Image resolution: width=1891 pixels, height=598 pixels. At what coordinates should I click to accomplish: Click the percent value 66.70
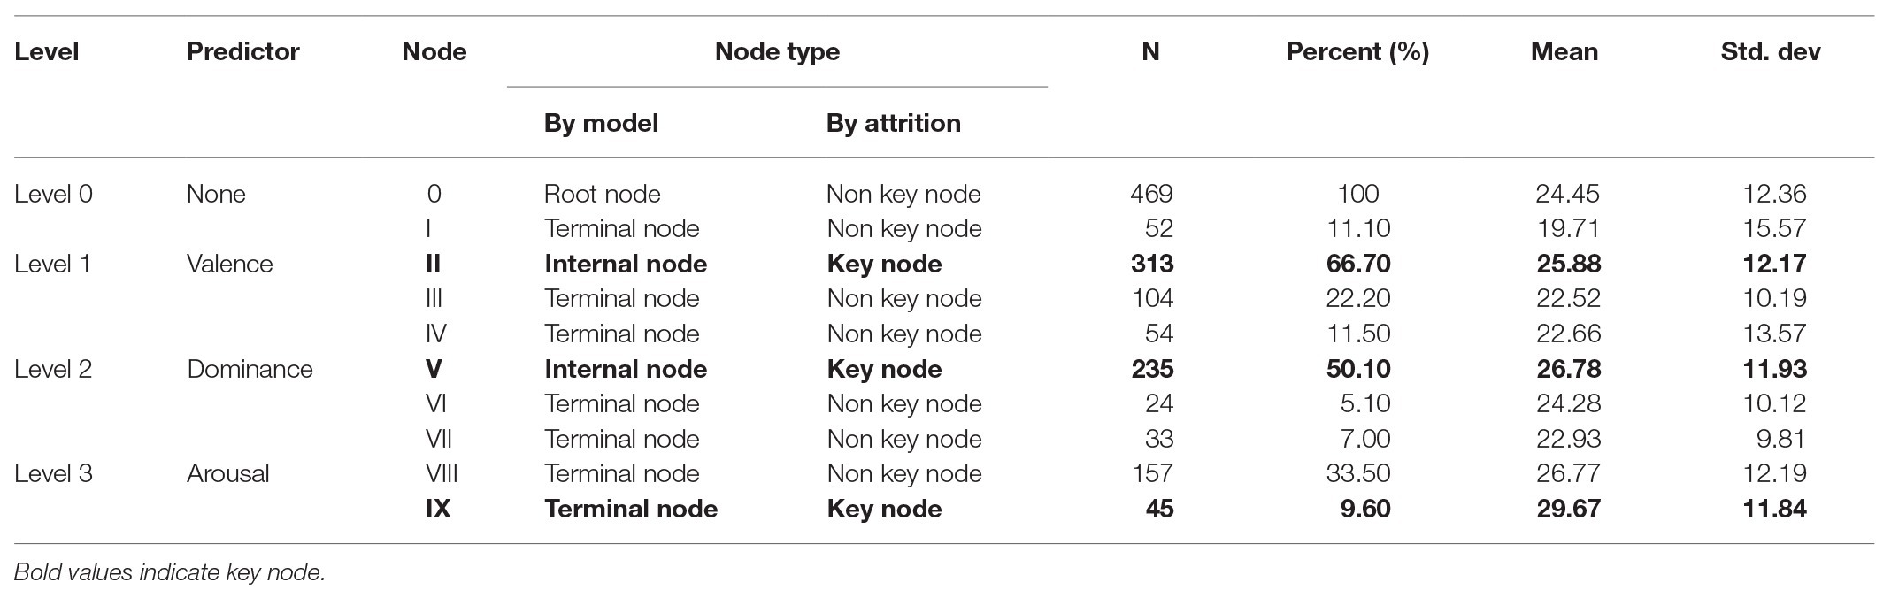click(1357, 264)
